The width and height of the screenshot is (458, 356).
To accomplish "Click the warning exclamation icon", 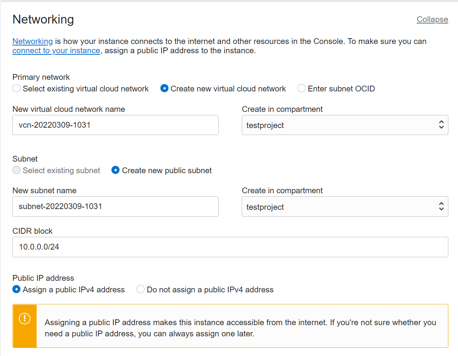I will [25, 318].
